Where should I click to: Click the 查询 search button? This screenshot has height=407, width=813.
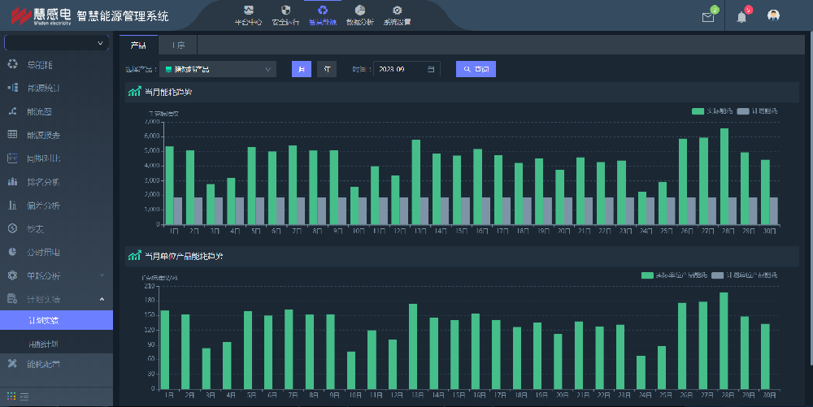[x=476, y=70]
